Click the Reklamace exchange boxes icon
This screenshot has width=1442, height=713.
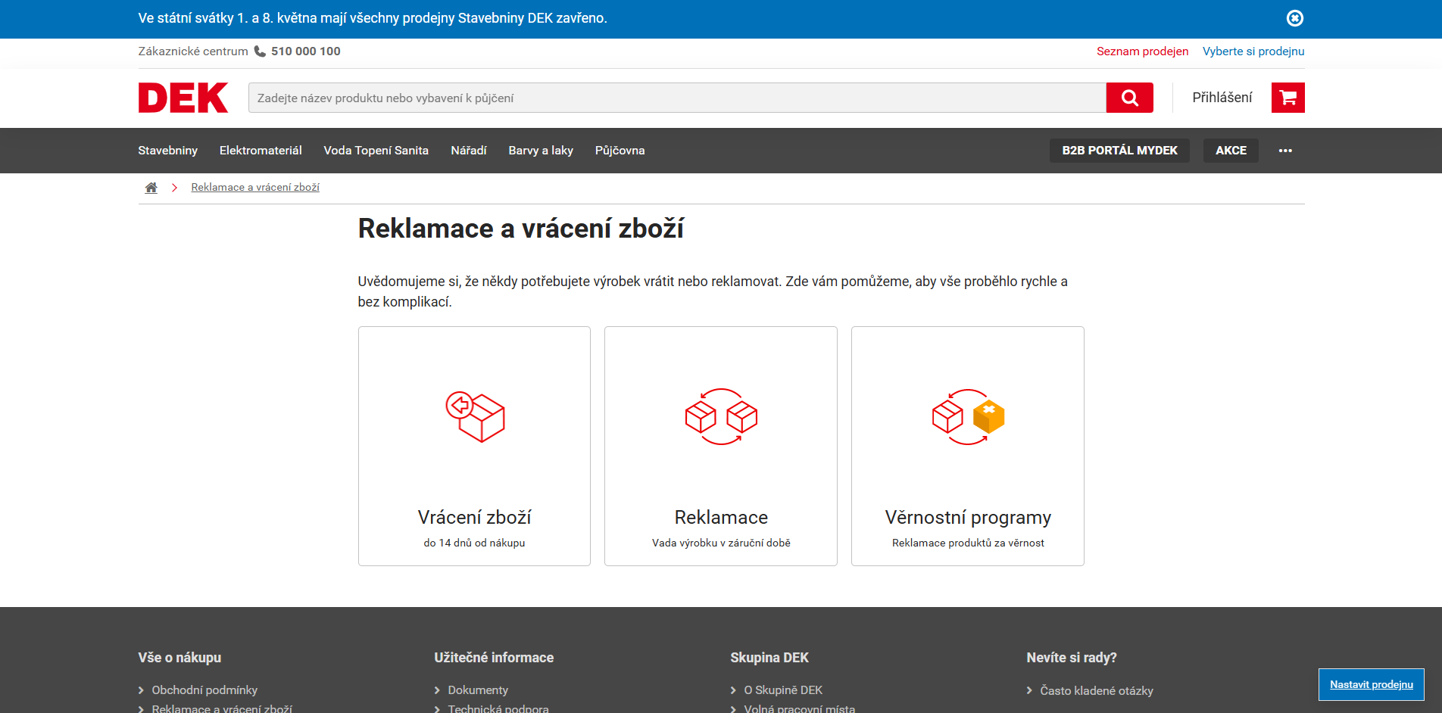[721, 417]
